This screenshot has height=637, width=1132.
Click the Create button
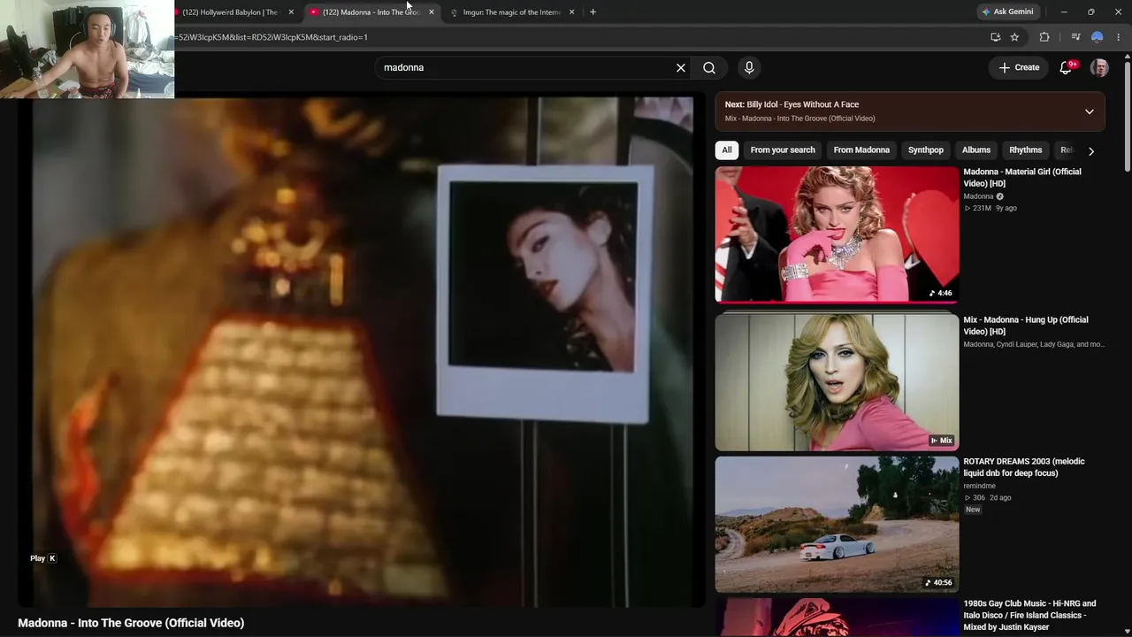coord(1019,67)
